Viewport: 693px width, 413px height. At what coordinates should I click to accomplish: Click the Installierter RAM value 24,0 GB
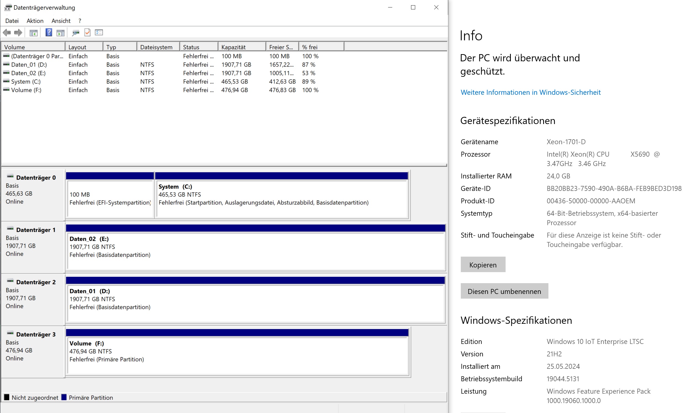click(x=559, y=176)
